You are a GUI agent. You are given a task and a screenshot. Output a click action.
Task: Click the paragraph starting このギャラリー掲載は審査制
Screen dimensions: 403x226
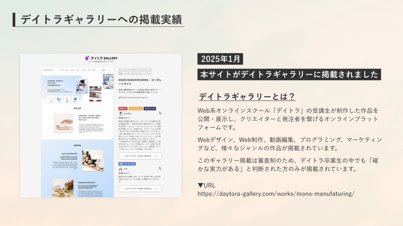288,165
